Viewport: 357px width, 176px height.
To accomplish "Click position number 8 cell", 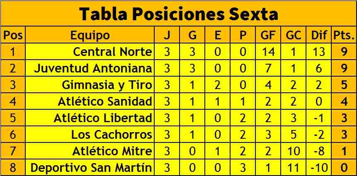I will point(13,168).
